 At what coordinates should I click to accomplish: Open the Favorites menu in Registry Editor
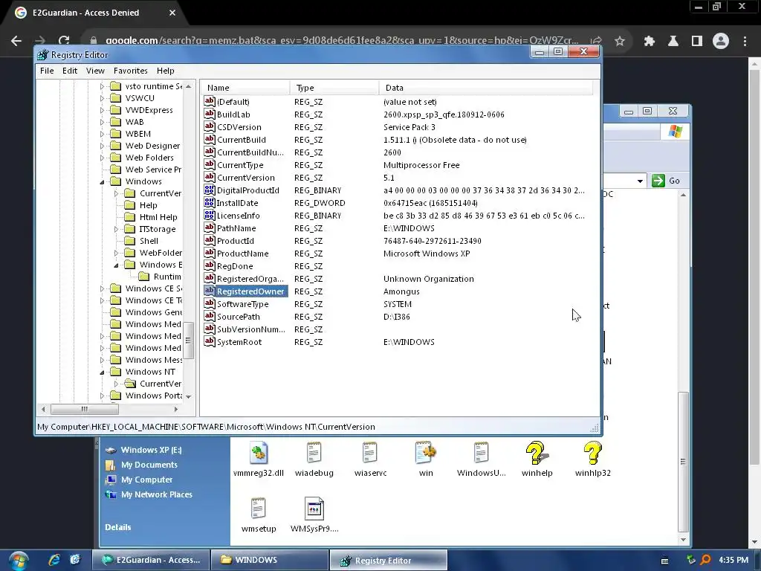(x=131, y=71)
